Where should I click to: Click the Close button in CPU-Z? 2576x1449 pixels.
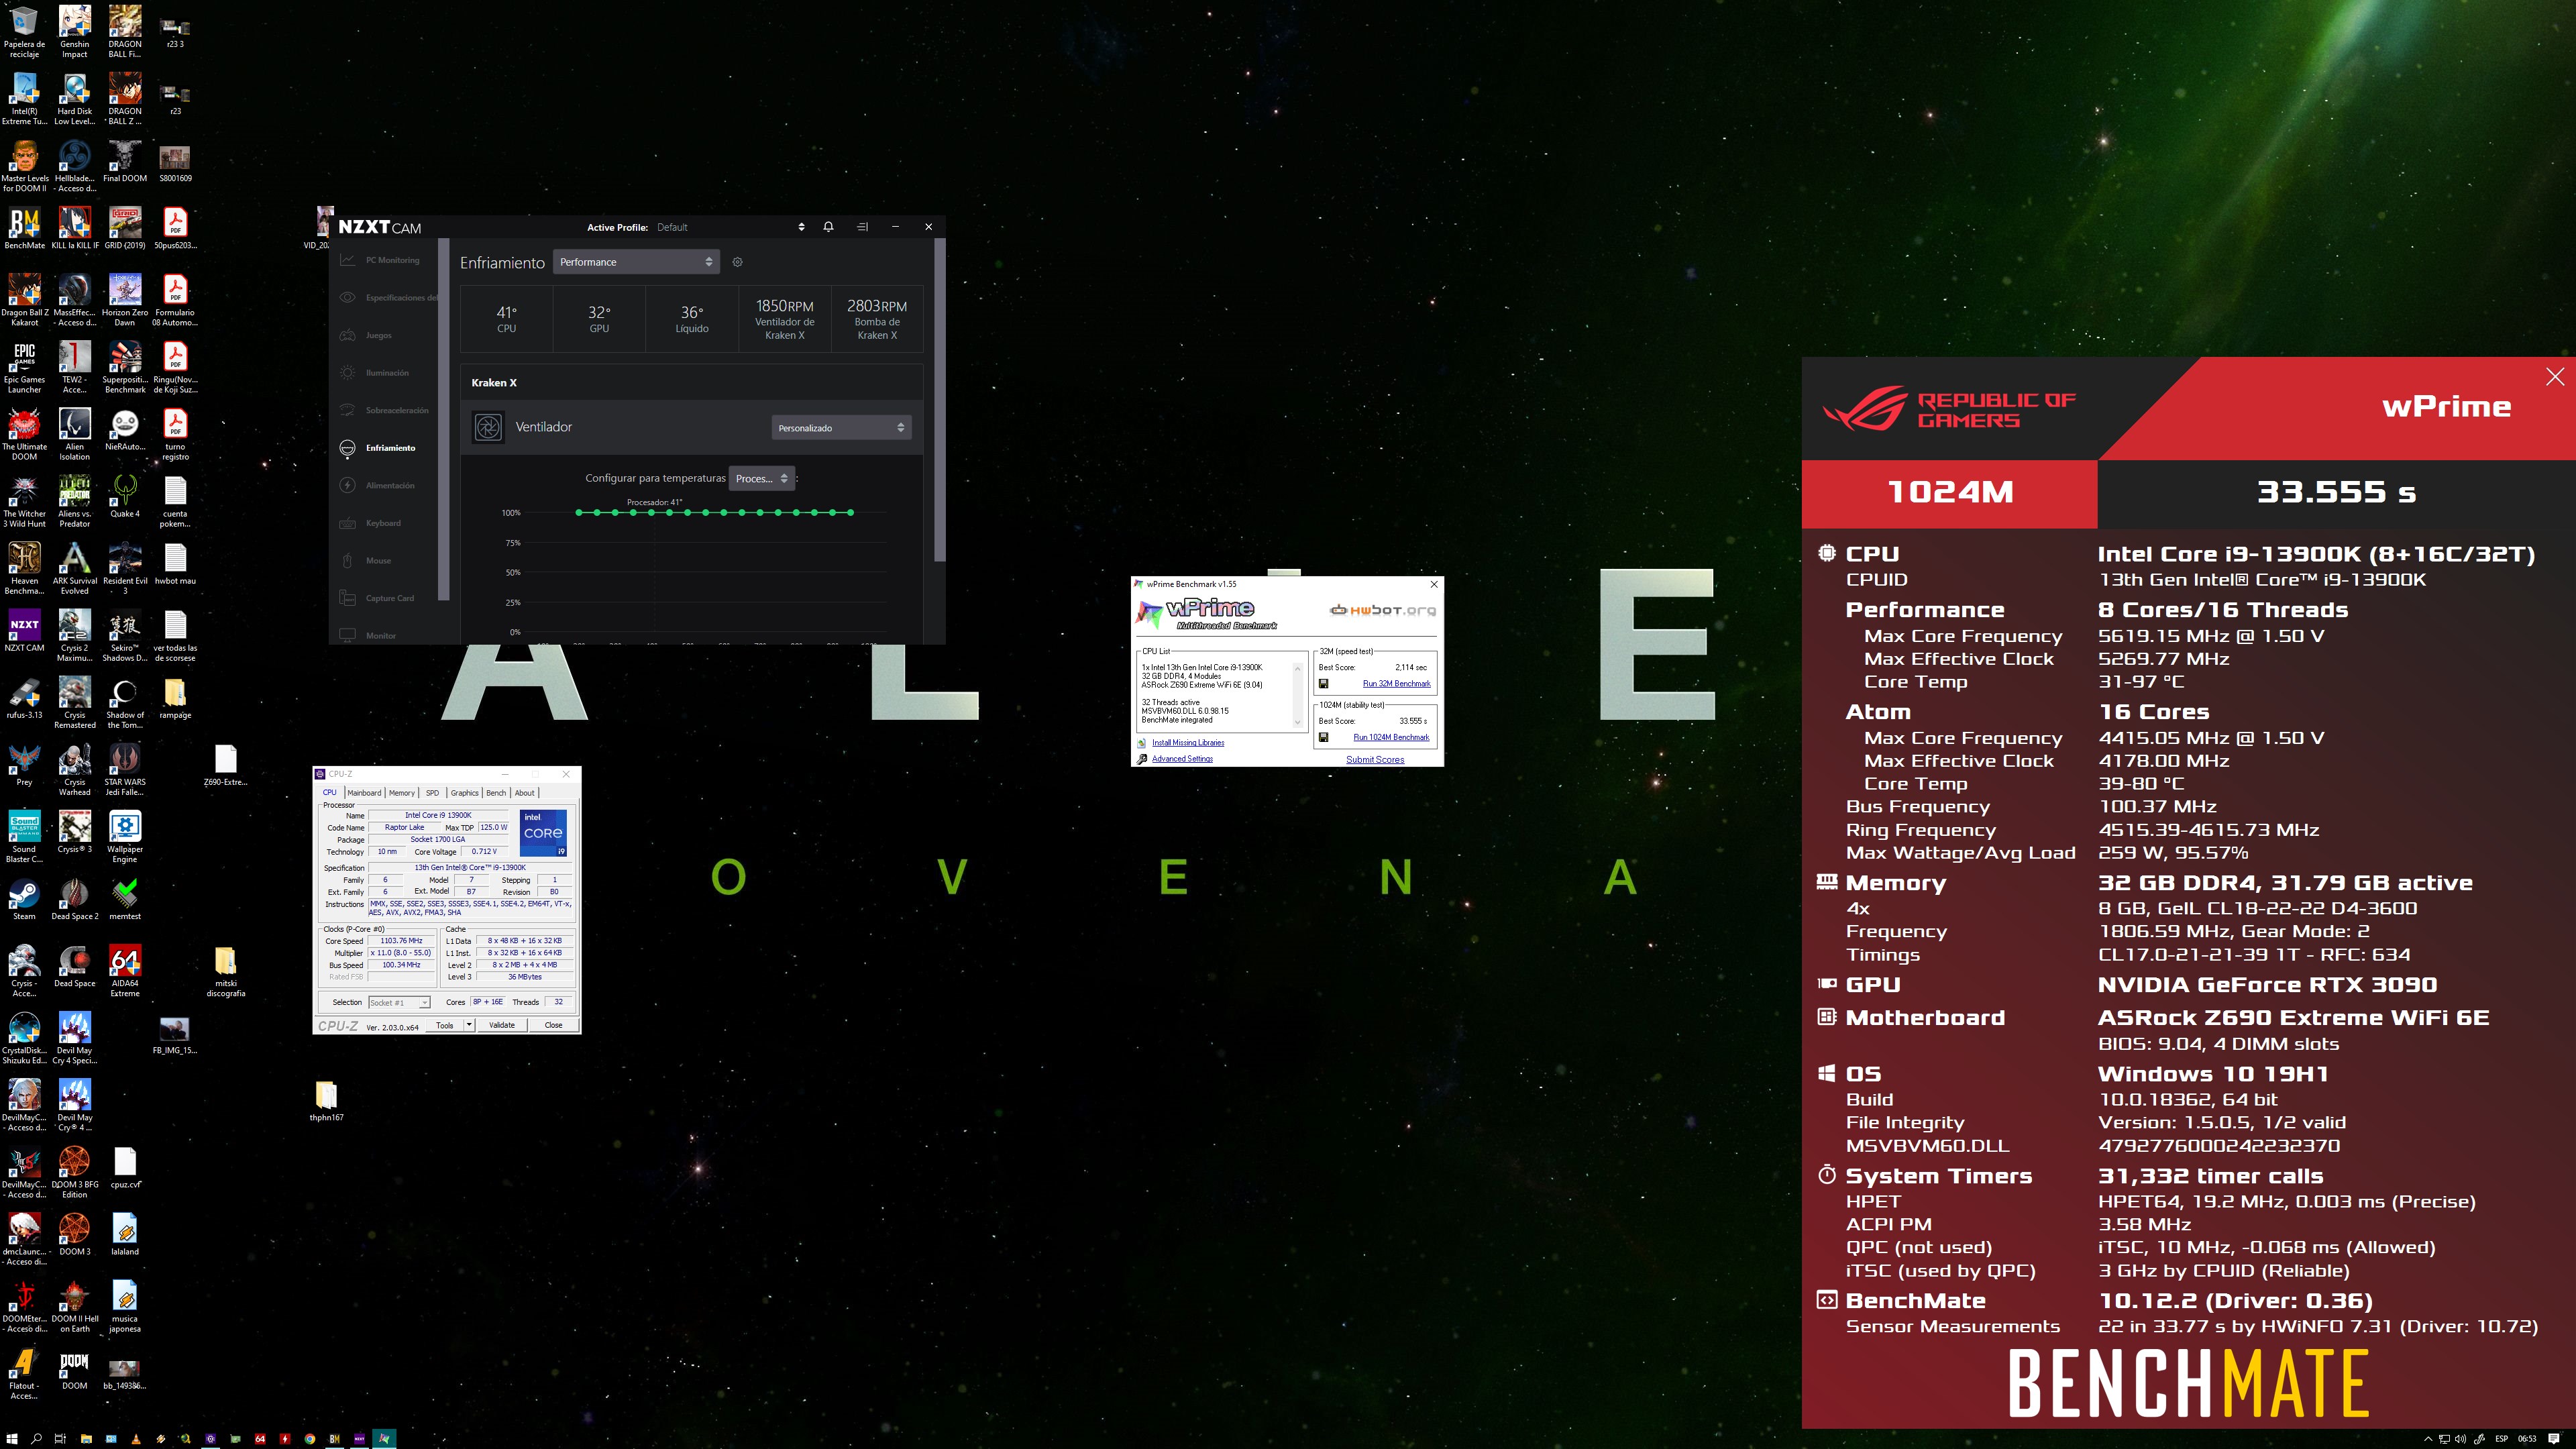click(x=553, y=1025)
